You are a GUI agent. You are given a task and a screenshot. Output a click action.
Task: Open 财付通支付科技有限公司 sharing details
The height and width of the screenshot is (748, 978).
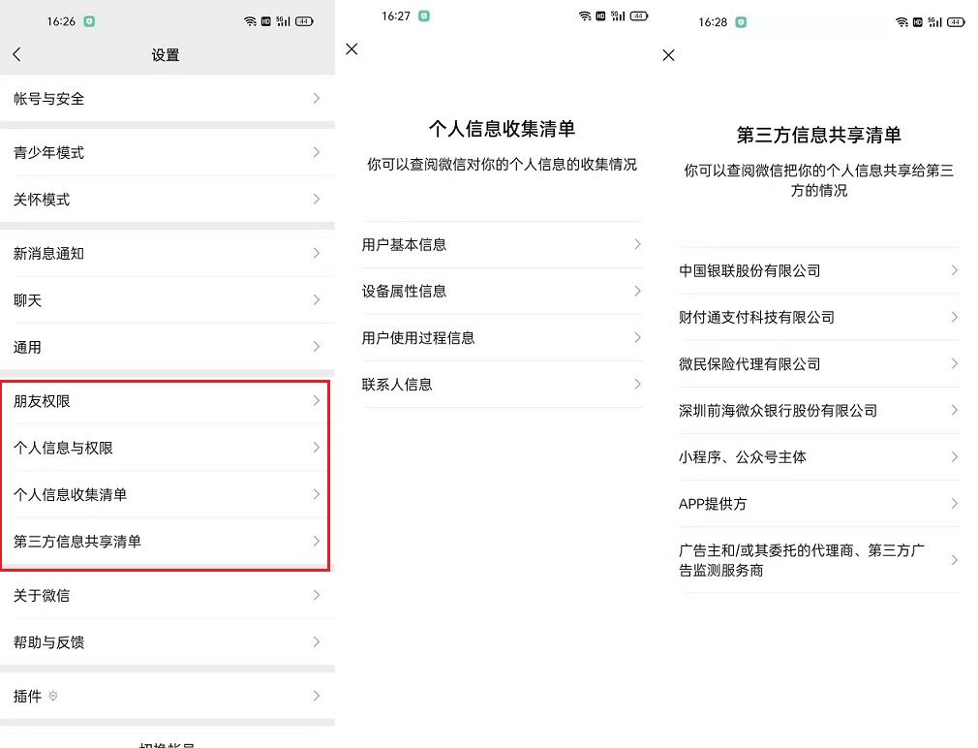819,317
